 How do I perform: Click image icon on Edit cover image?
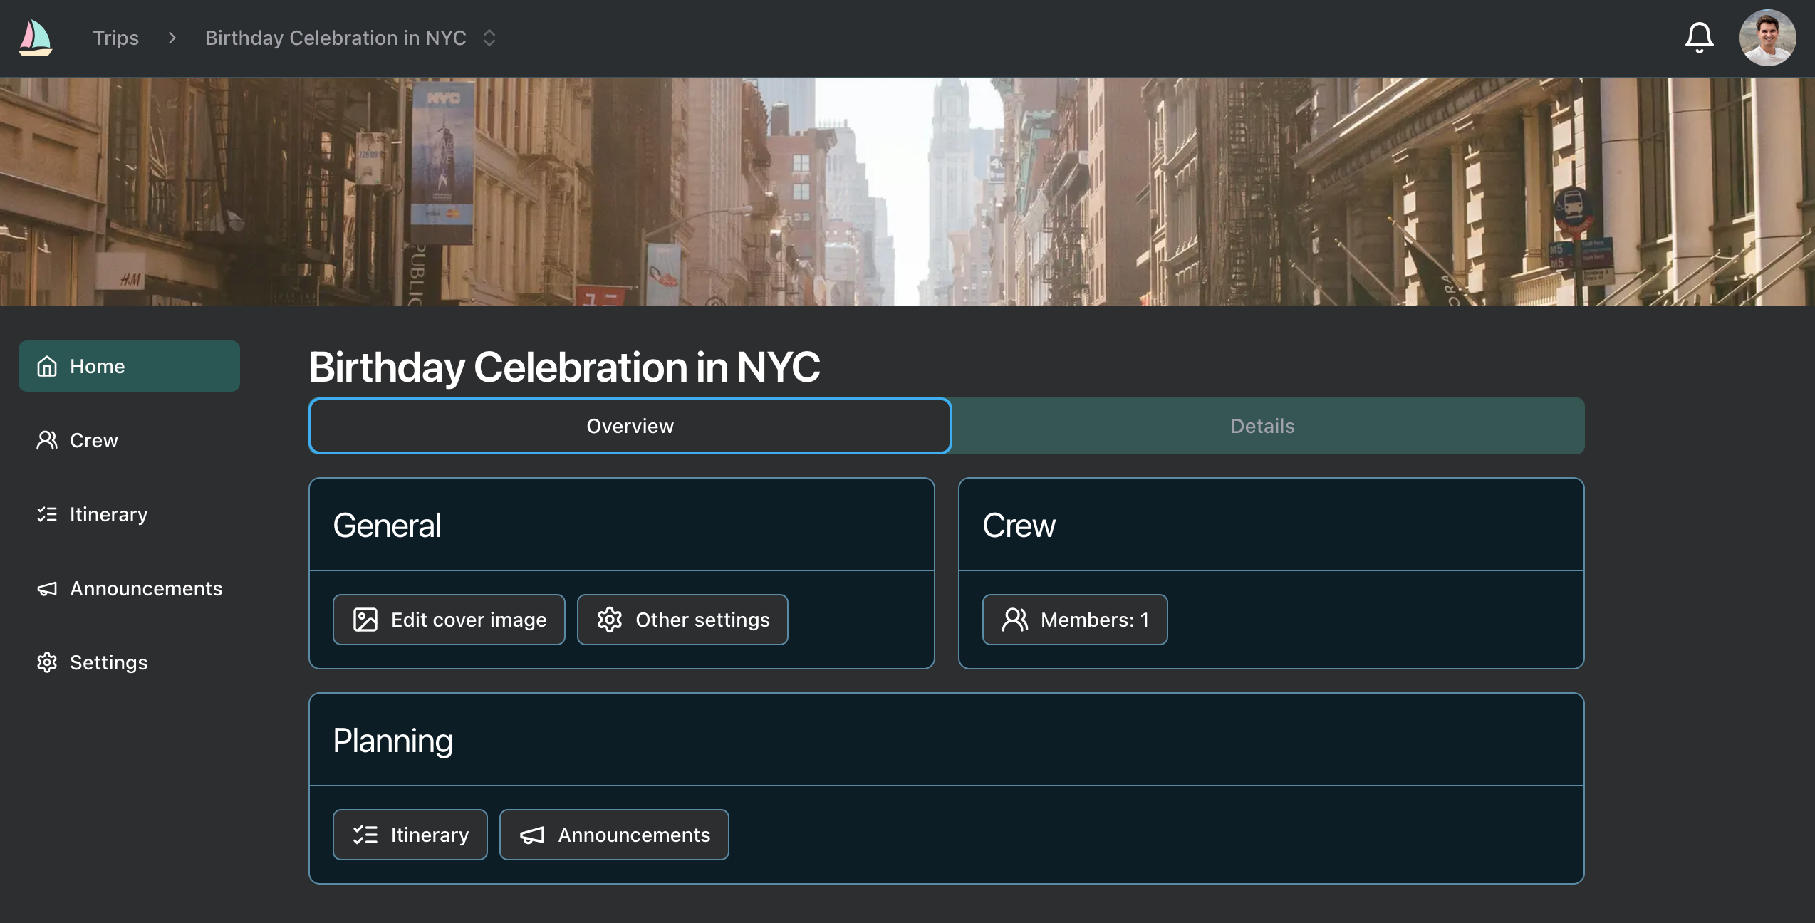(365, 620)
